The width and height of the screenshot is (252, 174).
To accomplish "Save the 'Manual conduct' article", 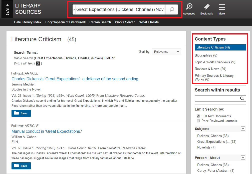I will (21, 166).
